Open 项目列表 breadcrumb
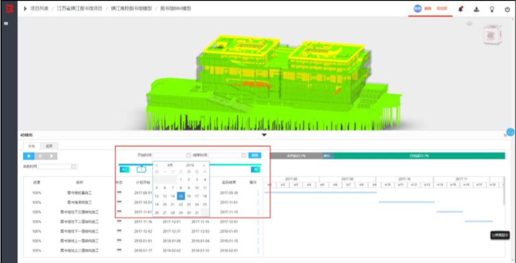 click(x=40, y=9)
